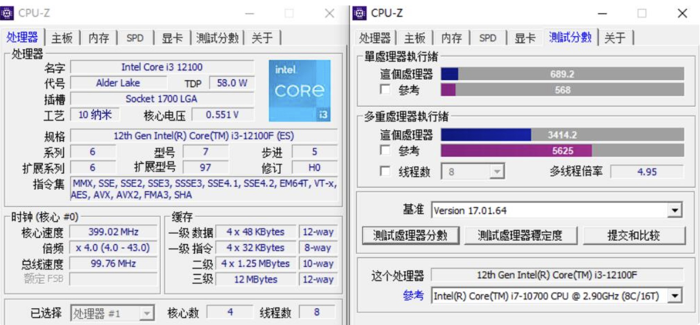This screenshot has width=700, height=325.
Task: Click the Intel Core i3 logo badge
Action: 299,91
